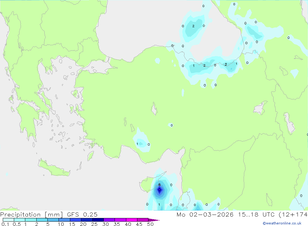The image size is (308, 226).
Task: Select the 20–25 mm dark blue swatch
Action: 87,220
